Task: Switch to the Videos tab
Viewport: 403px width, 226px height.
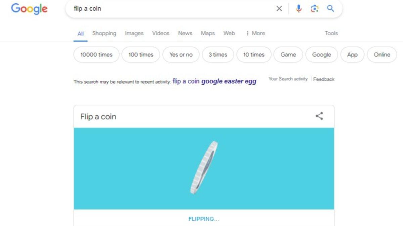Action: click(161, 33)
